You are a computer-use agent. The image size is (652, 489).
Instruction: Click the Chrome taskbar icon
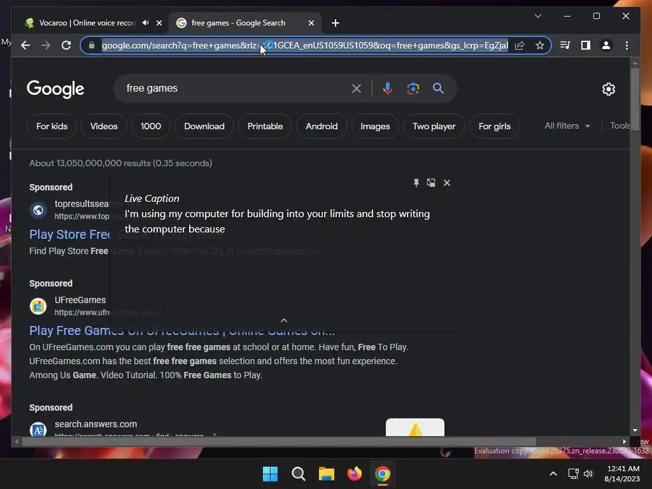(383, 474)
